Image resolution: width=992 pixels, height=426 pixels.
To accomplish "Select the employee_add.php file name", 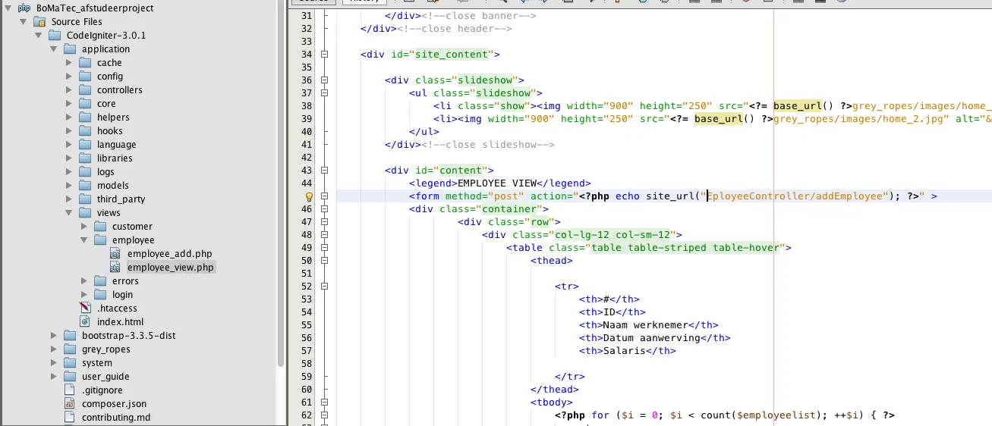I will [x=170, y=254].
